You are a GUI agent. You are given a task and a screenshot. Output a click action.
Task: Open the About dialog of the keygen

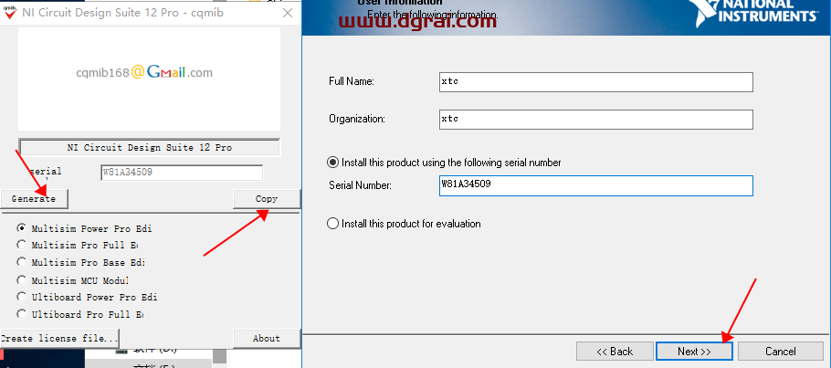[x=267, y=338]
